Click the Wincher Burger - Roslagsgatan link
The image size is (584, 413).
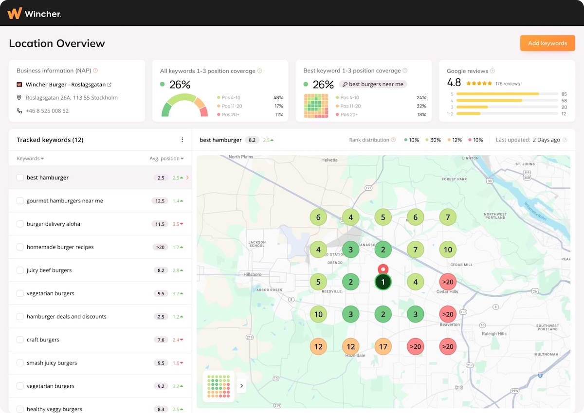click(65, 85)
